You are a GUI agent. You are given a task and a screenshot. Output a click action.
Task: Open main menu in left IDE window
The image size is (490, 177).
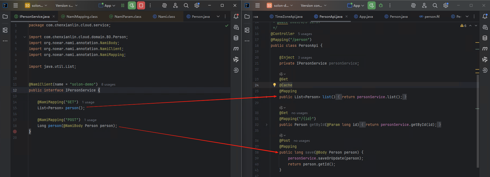[x=16, y=5]
